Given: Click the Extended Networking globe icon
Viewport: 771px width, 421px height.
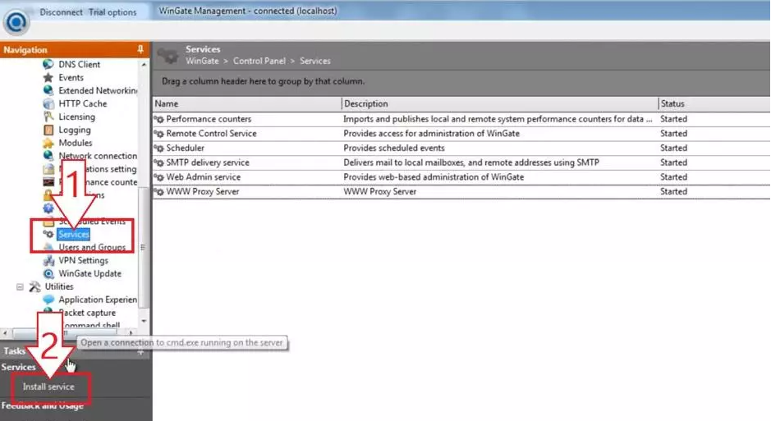Looking at the screenshot, I should click(x=48, y=91).
